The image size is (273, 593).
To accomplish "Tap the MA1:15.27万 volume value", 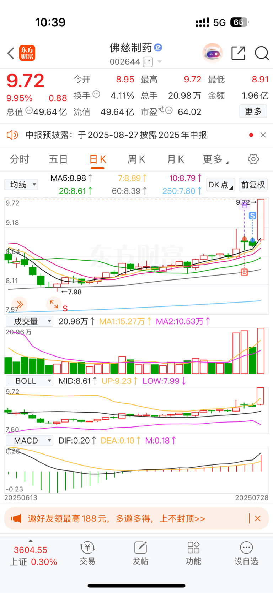I will click(x=125, y=321).
